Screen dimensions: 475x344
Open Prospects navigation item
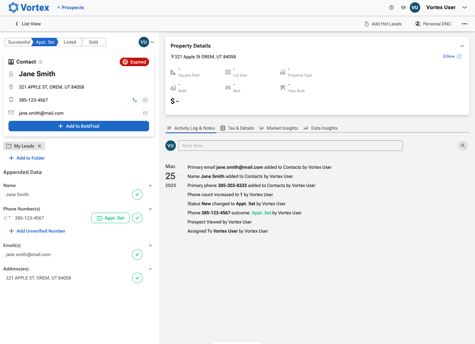[70, 7]
